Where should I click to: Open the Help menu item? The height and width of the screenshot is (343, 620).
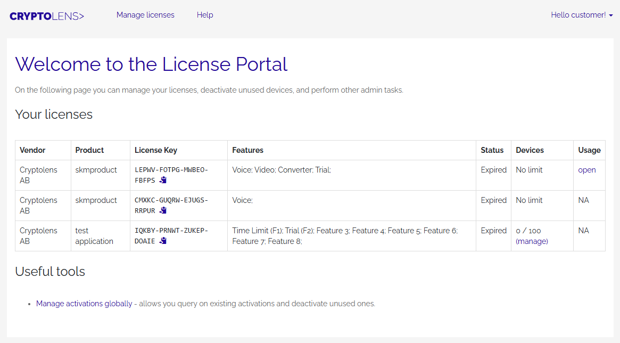click(x=205, y=15)
